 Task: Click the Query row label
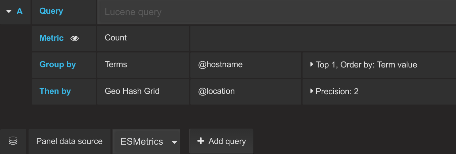[51, 11]
